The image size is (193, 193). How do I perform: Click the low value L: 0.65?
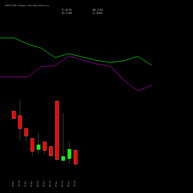98,13
